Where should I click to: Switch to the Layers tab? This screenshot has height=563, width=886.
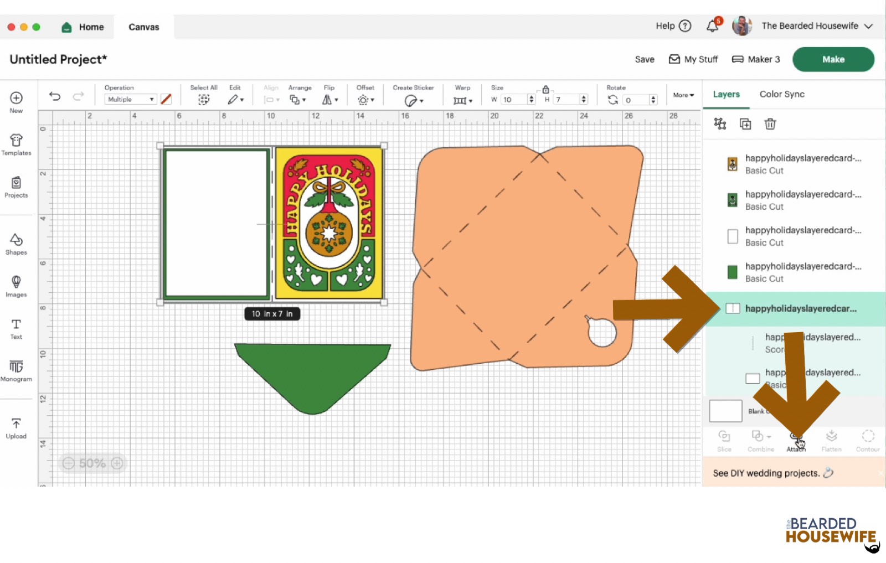click(726, 94)
